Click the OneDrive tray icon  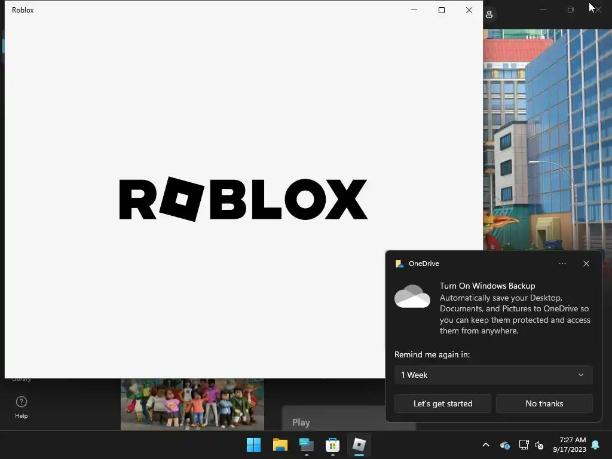click(504, 445)
